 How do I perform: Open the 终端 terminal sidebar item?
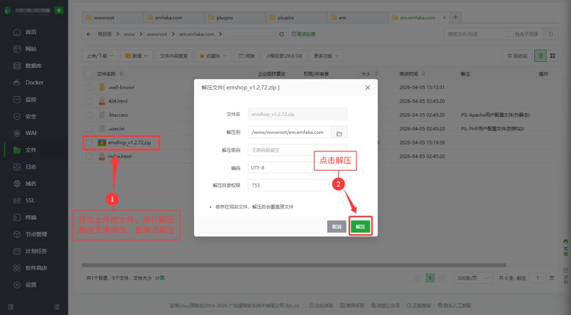(31, 217)
